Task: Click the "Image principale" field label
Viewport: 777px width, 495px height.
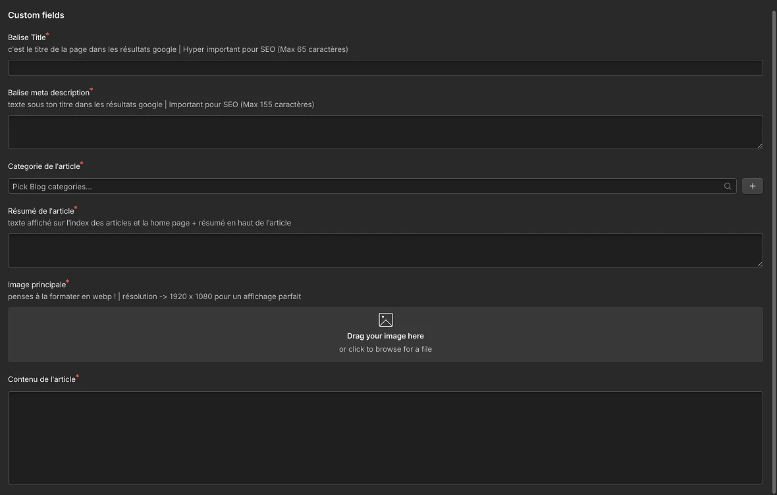Action: pos(36,284)
